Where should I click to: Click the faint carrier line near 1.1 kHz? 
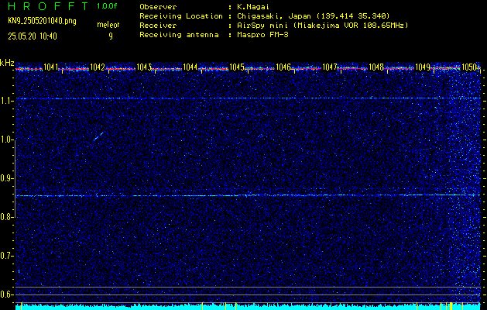click(x=248, y=98)
